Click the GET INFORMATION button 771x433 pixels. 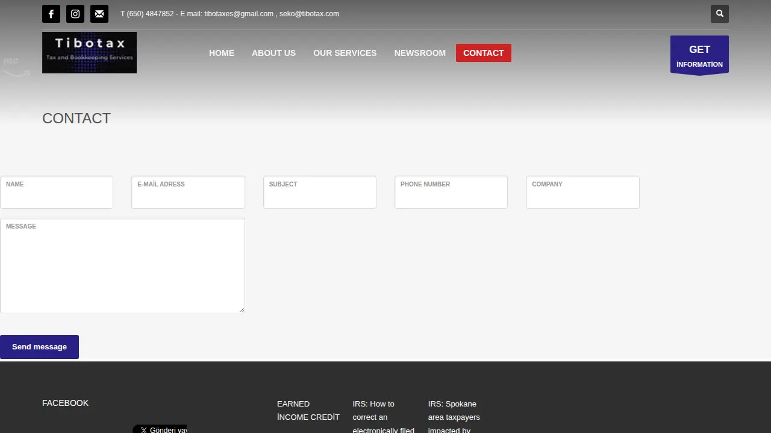699,55
